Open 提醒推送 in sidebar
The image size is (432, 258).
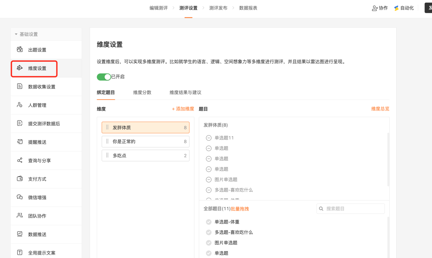coord(46,142)
